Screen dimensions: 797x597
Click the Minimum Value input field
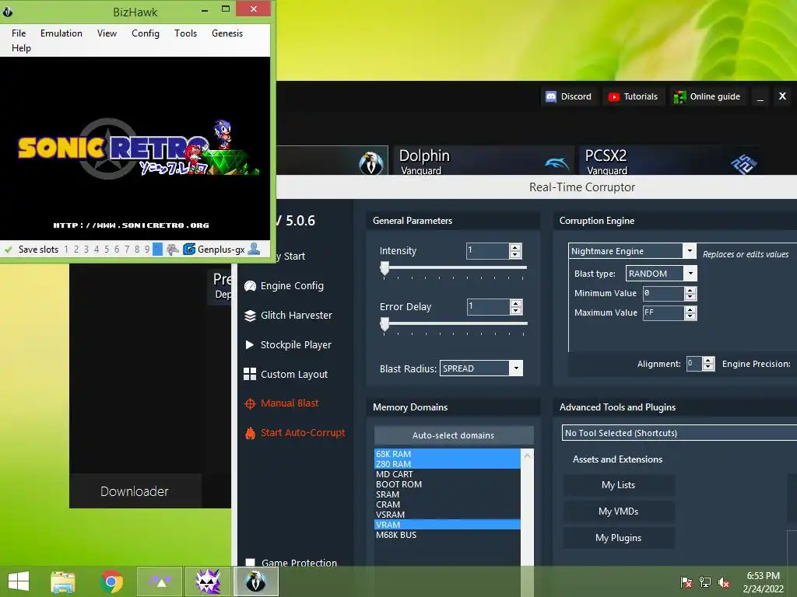pyautogui.click(x=664, y=293)
